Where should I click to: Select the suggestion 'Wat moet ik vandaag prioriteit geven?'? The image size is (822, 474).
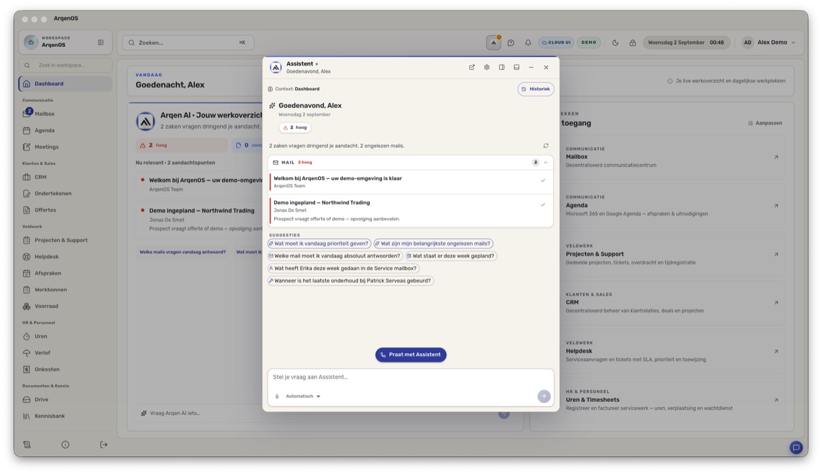coord(319,243)
